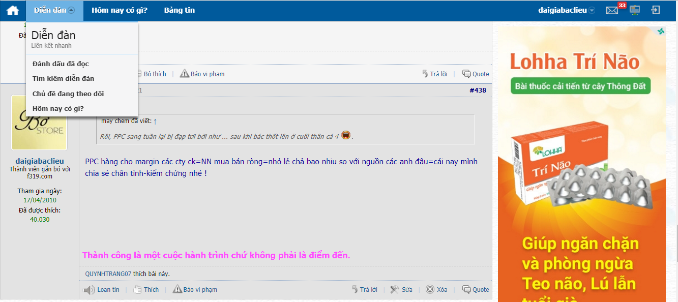Open the Bảng tin tab

tap(180, 10)
